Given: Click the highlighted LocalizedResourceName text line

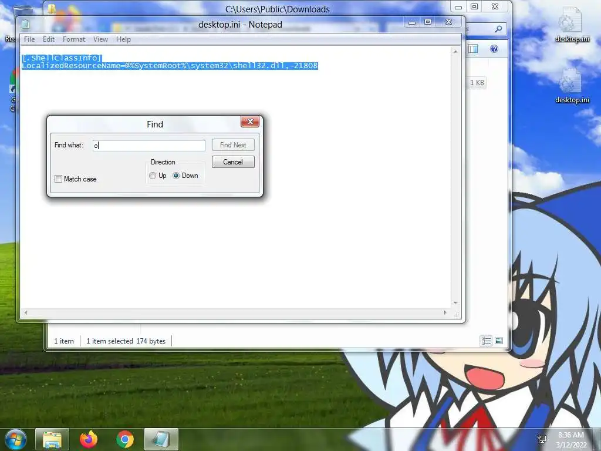Looking at the screenshot, I should [x=170, y=66].
